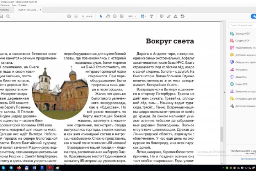
Task: Open the Word app in the taskbar
Action: 34,168
